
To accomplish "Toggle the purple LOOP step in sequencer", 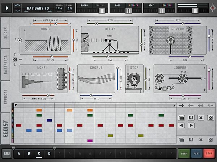I will pos(90,141).
